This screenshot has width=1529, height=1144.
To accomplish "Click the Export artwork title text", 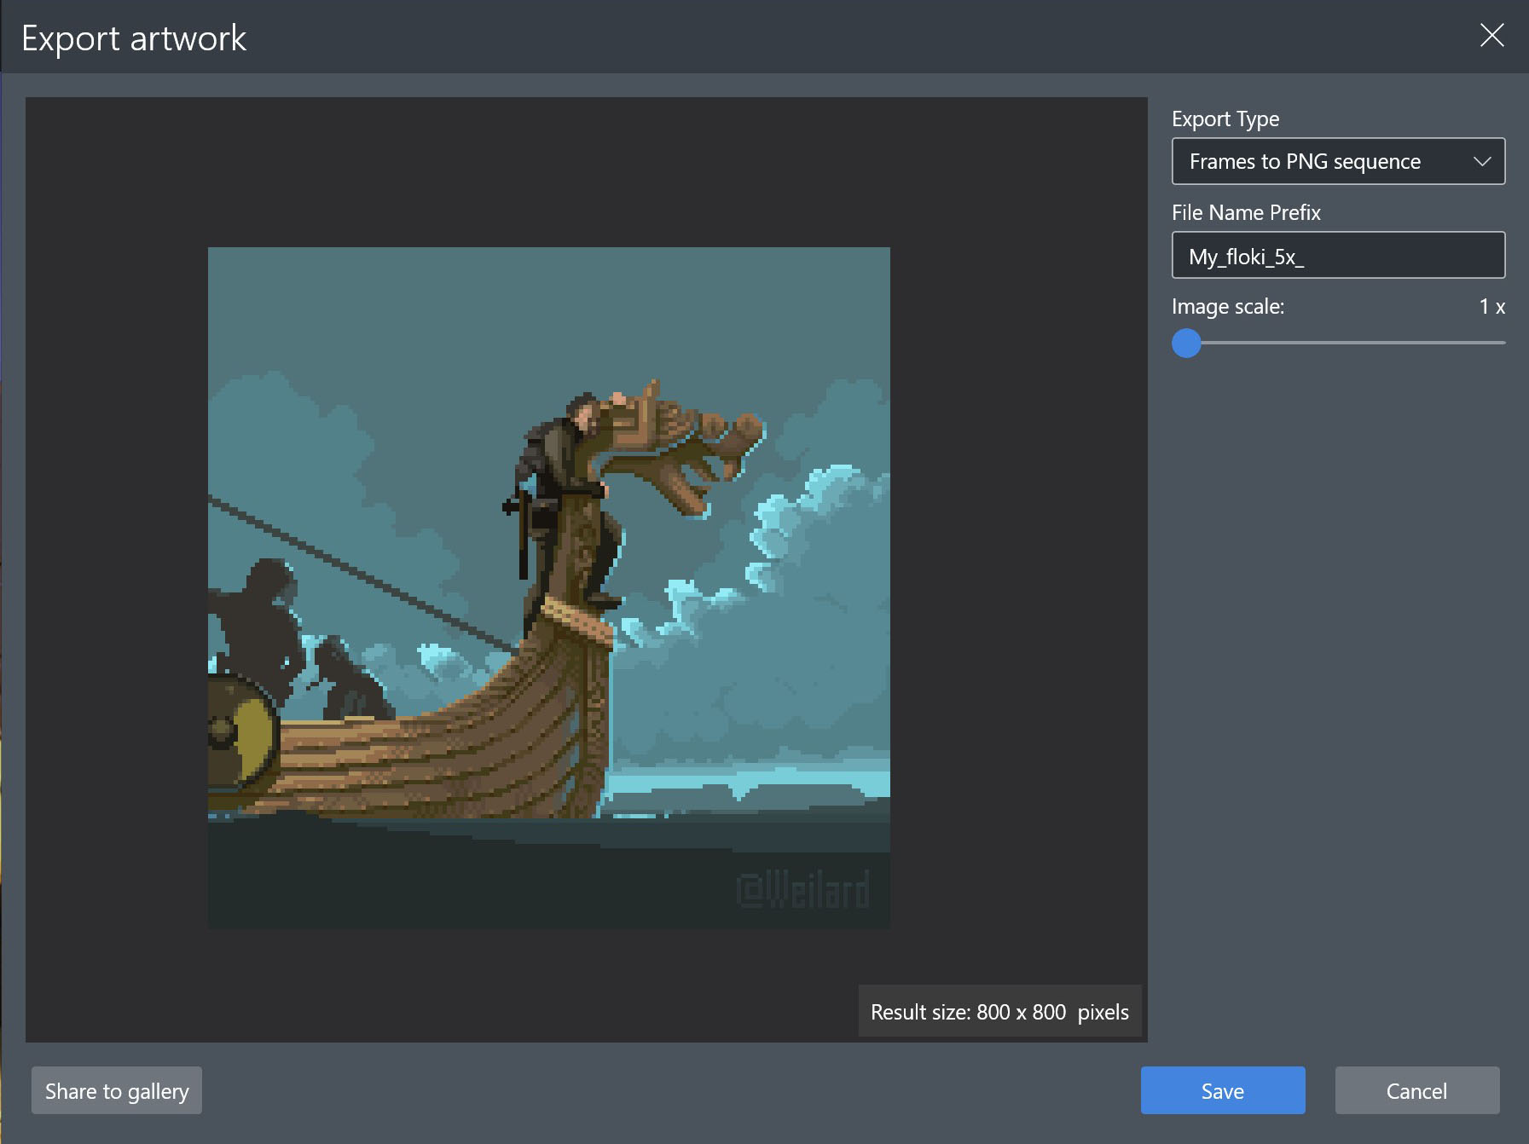I will [x=134, y=38].
